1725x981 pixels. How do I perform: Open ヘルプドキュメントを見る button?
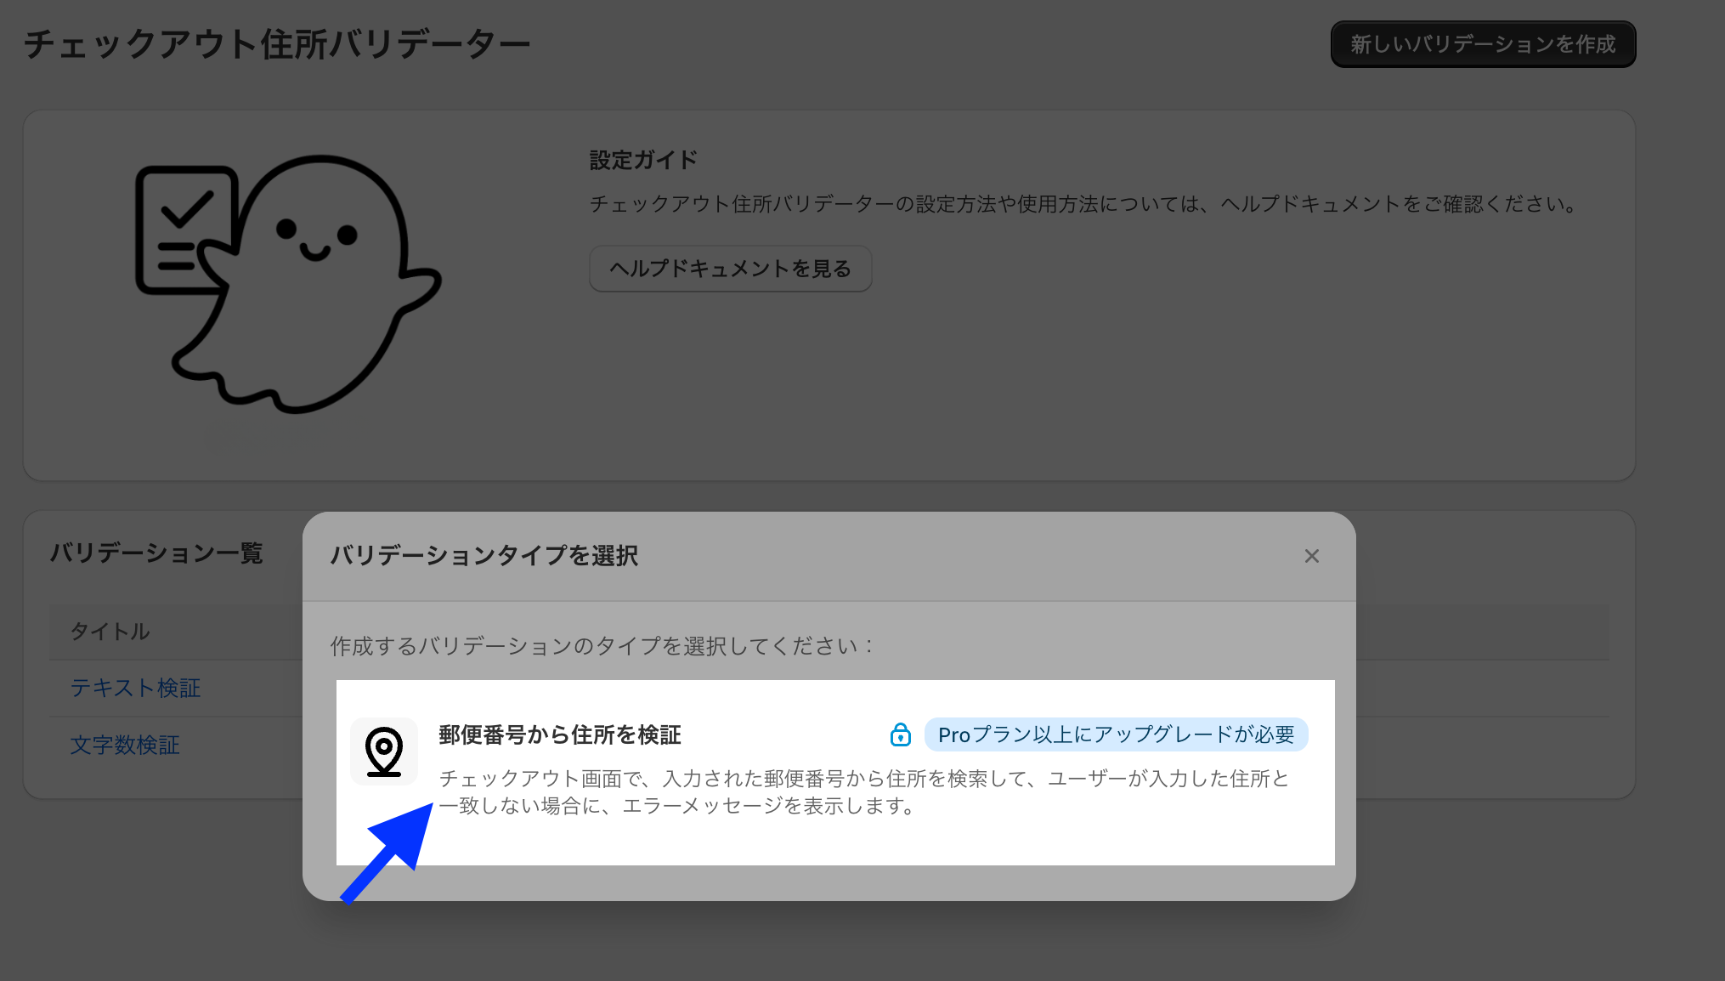click(x=731, y=269)
